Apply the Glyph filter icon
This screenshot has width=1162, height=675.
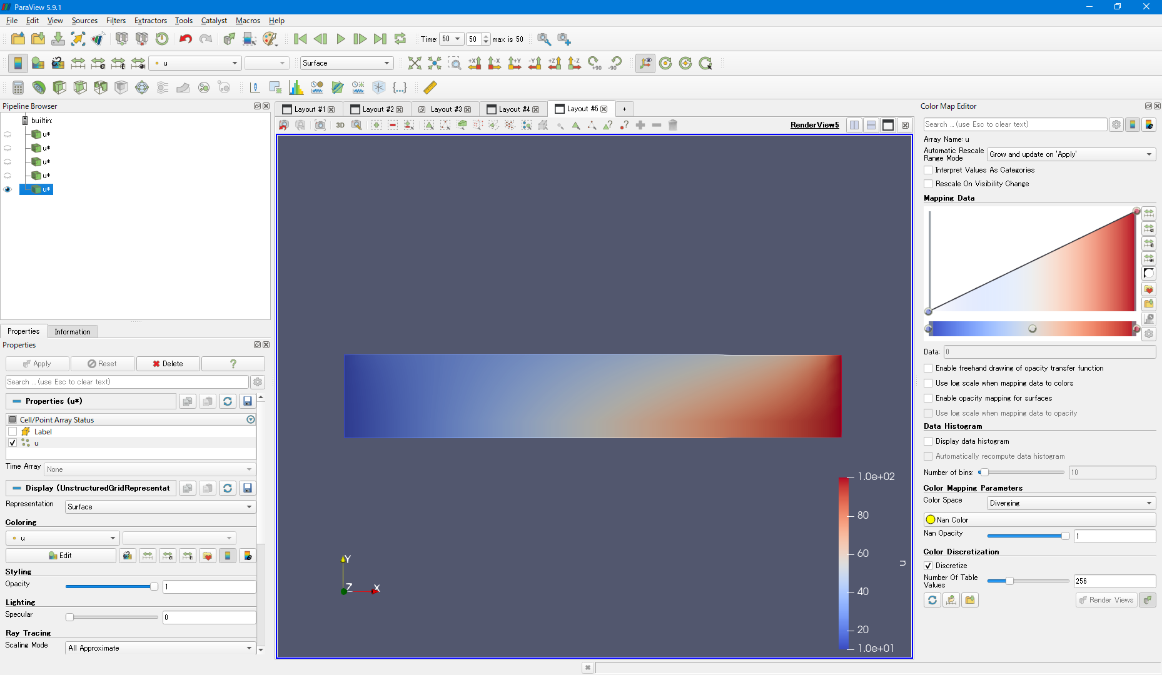pos(142,87)
